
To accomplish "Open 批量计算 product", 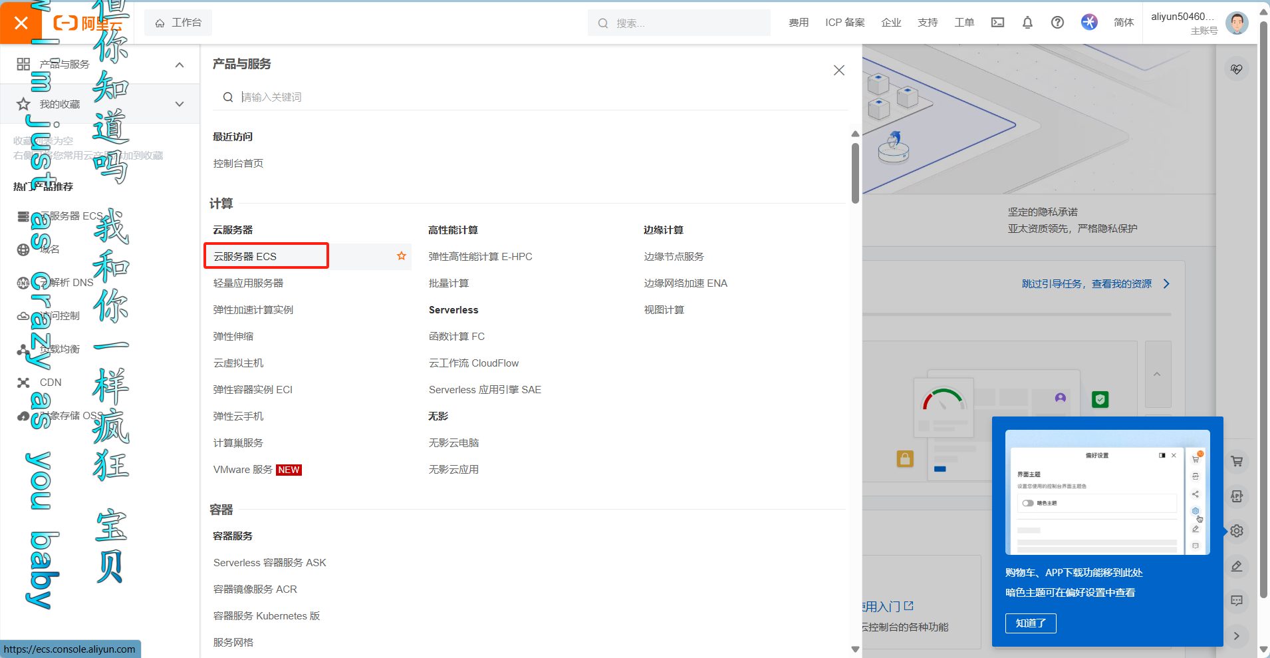I will [x=449, y=283].
